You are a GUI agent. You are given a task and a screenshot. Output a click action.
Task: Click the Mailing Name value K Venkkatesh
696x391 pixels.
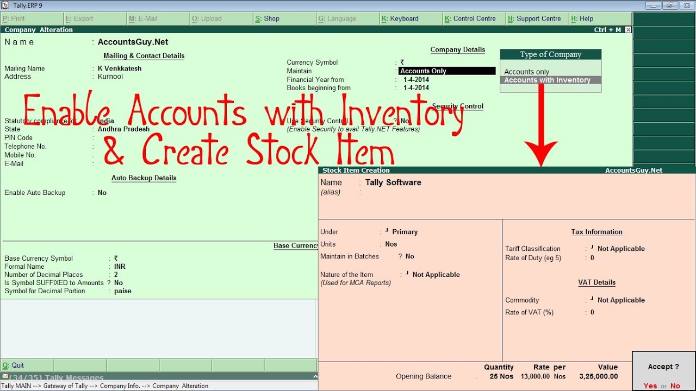[x=120, y=68]
